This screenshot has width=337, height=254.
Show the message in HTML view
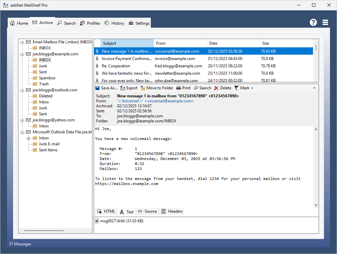click(x=106, y=211)
